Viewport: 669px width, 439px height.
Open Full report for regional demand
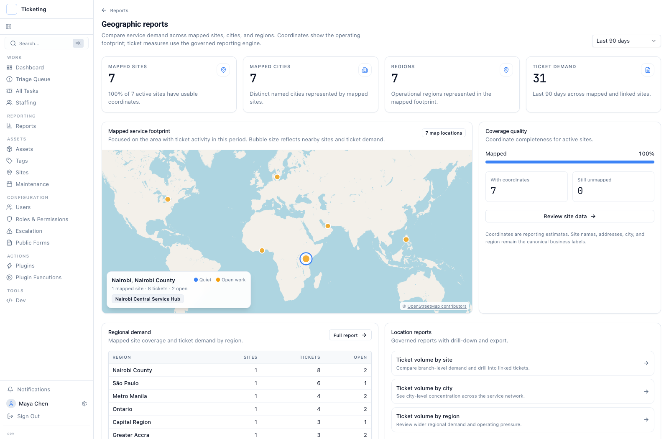click(x=350, y=335)
